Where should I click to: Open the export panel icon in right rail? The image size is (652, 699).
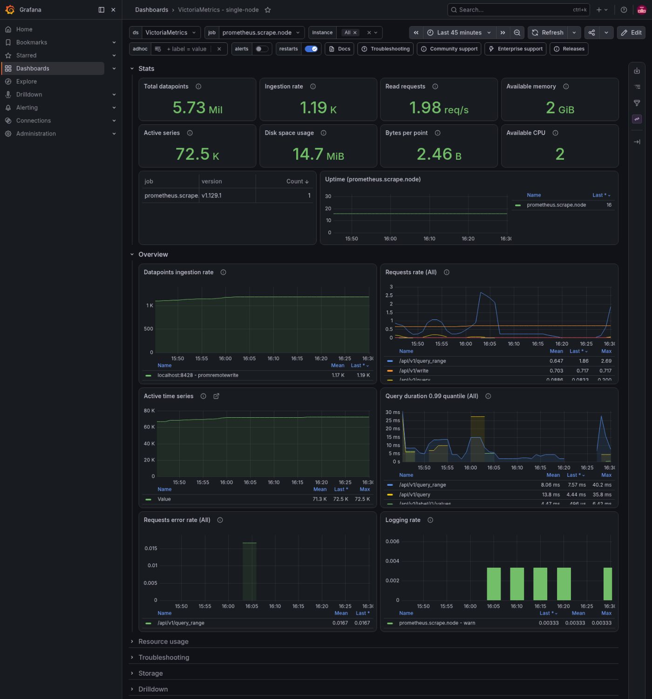pyautogui.click(x=637, y=71)
